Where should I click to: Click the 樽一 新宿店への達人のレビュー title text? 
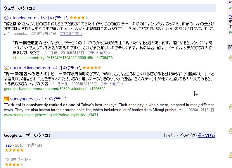click(33, 74)
